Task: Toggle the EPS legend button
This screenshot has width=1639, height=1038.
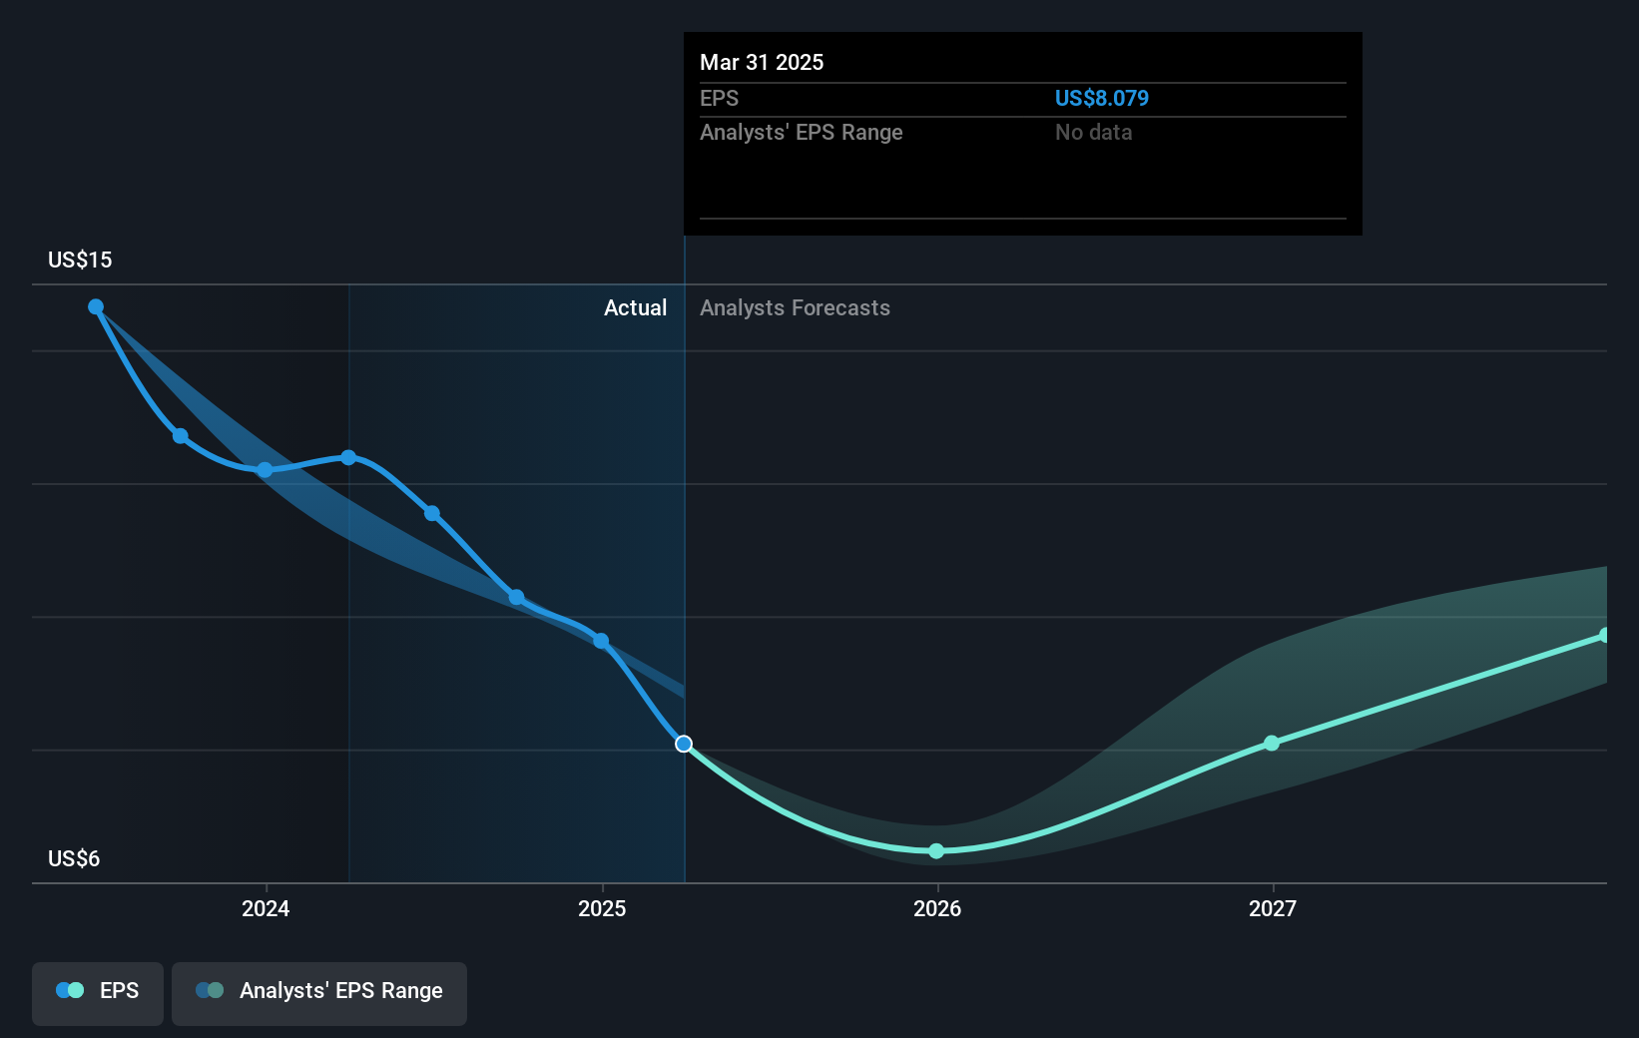Action: click(98, 993)
